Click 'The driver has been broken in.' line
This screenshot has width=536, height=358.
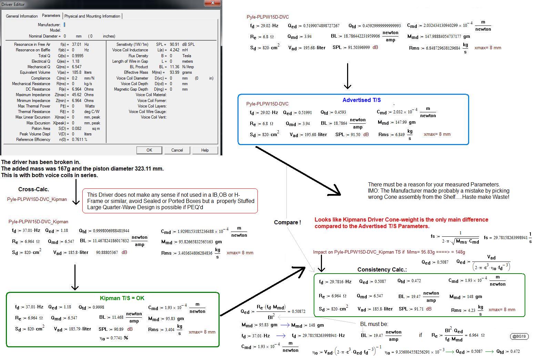pos(41,162)
